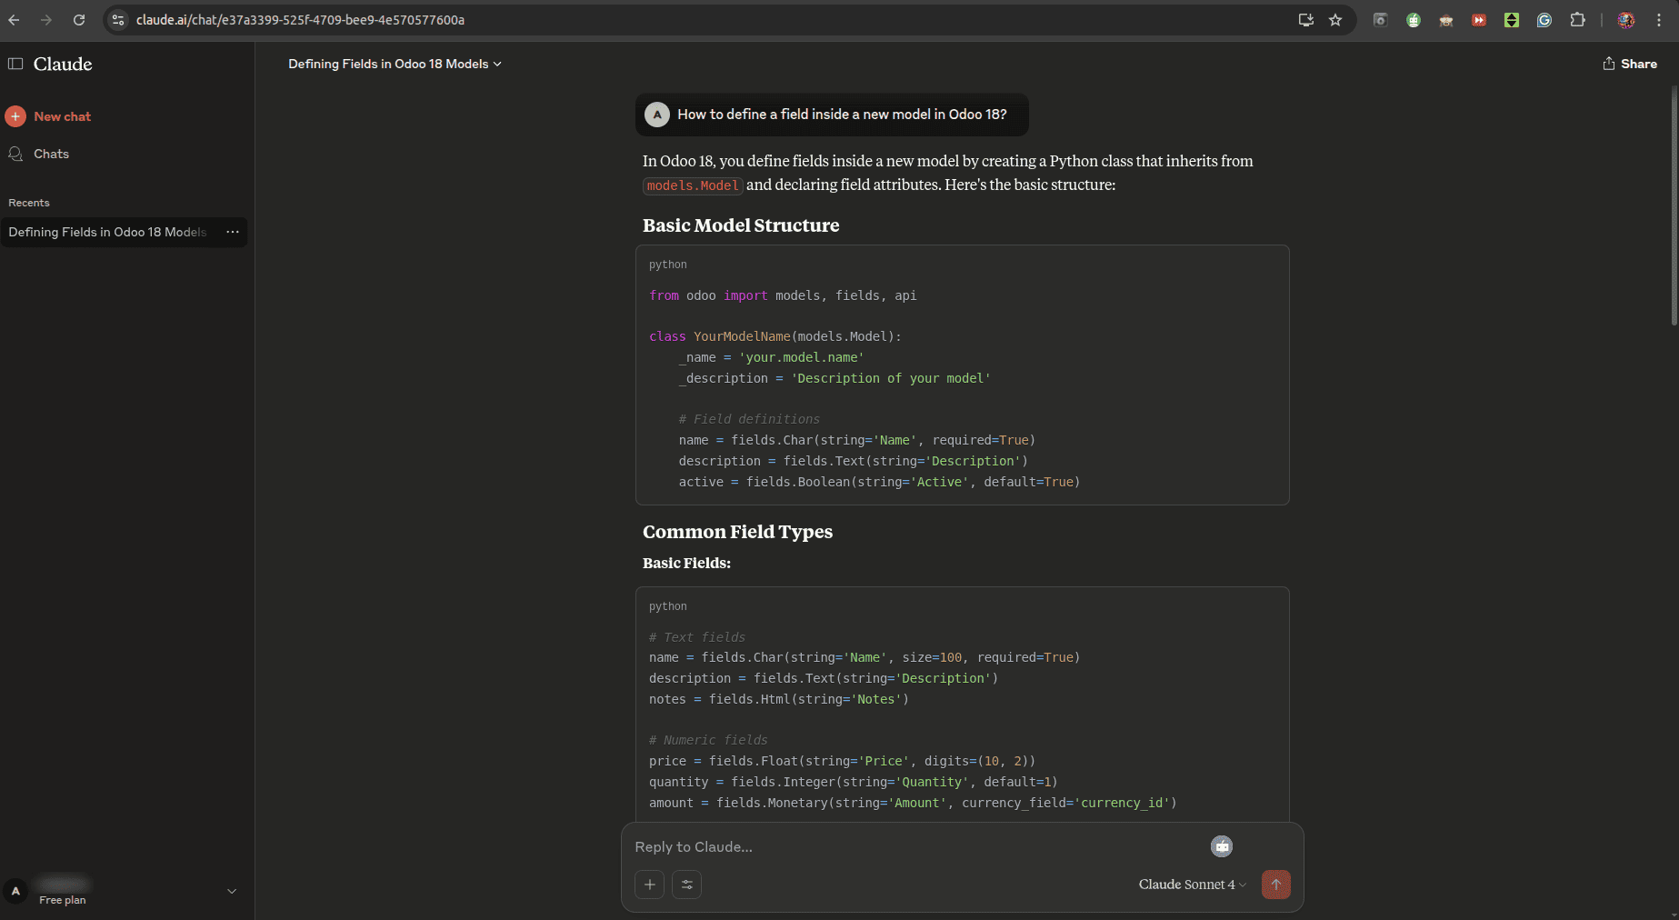The width and height of the screenshot is (1679, 920).
Task: Go forward in browser history
Action: pyautogui.click(x=46, y=20)
